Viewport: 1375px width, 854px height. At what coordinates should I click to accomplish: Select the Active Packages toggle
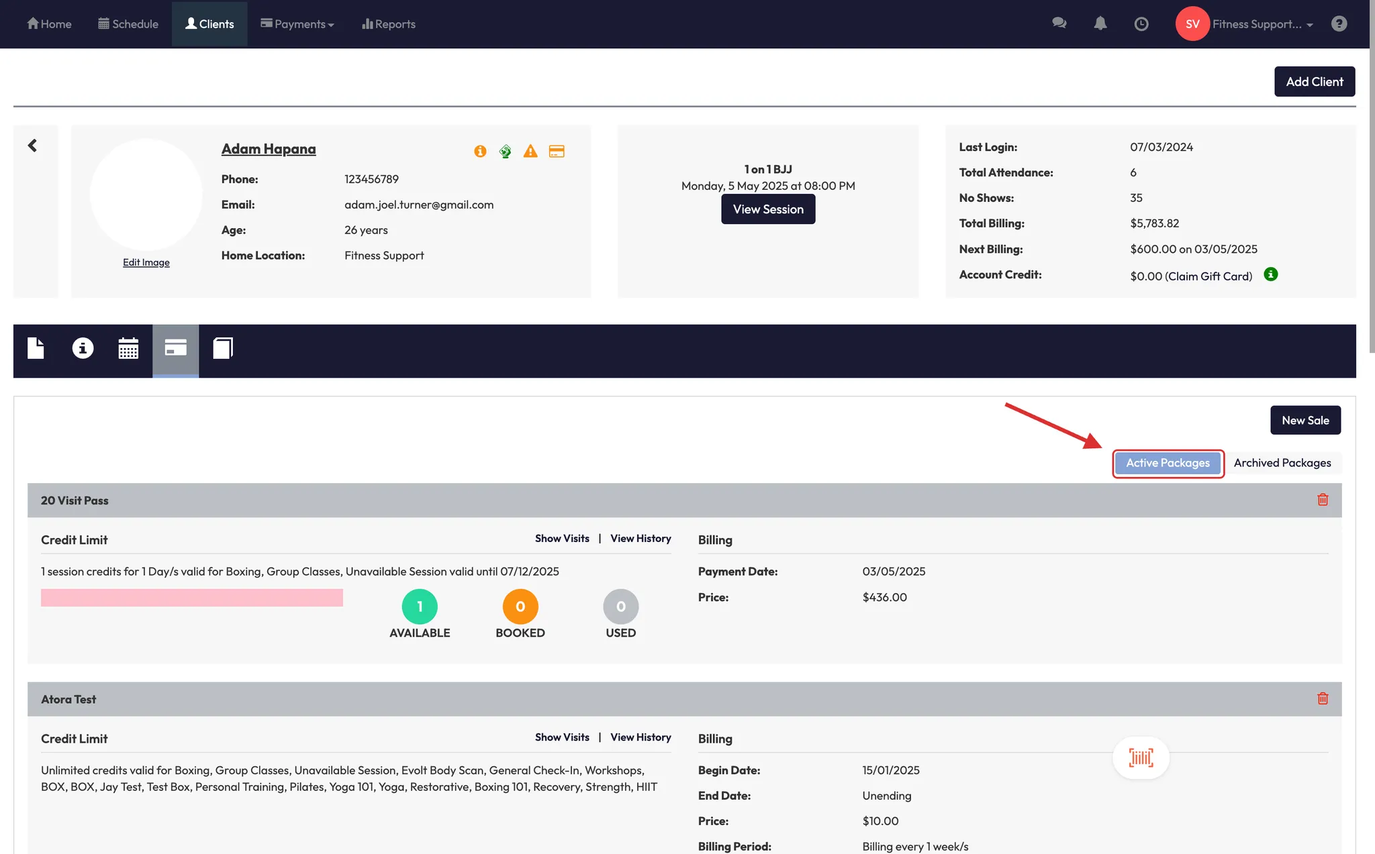coord(1168,463)
